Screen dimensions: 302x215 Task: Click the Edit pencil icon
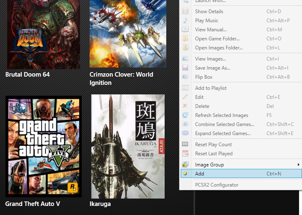tap(185, 97)
